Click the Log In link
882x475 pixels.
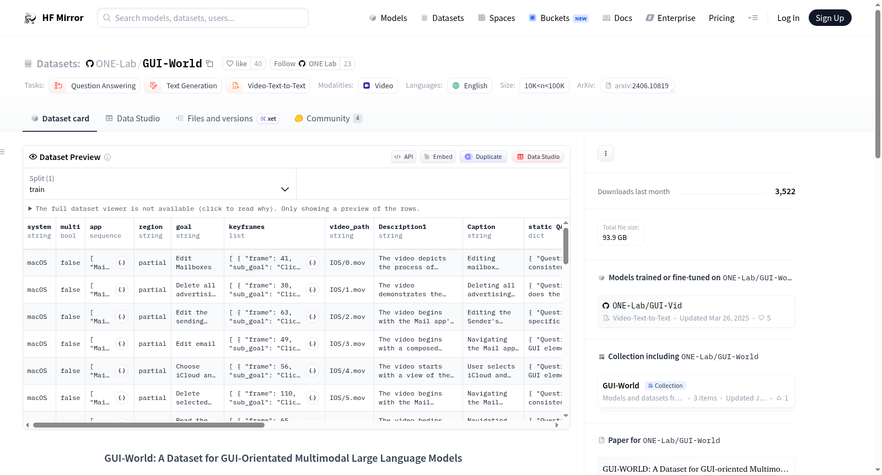(788, 18)
